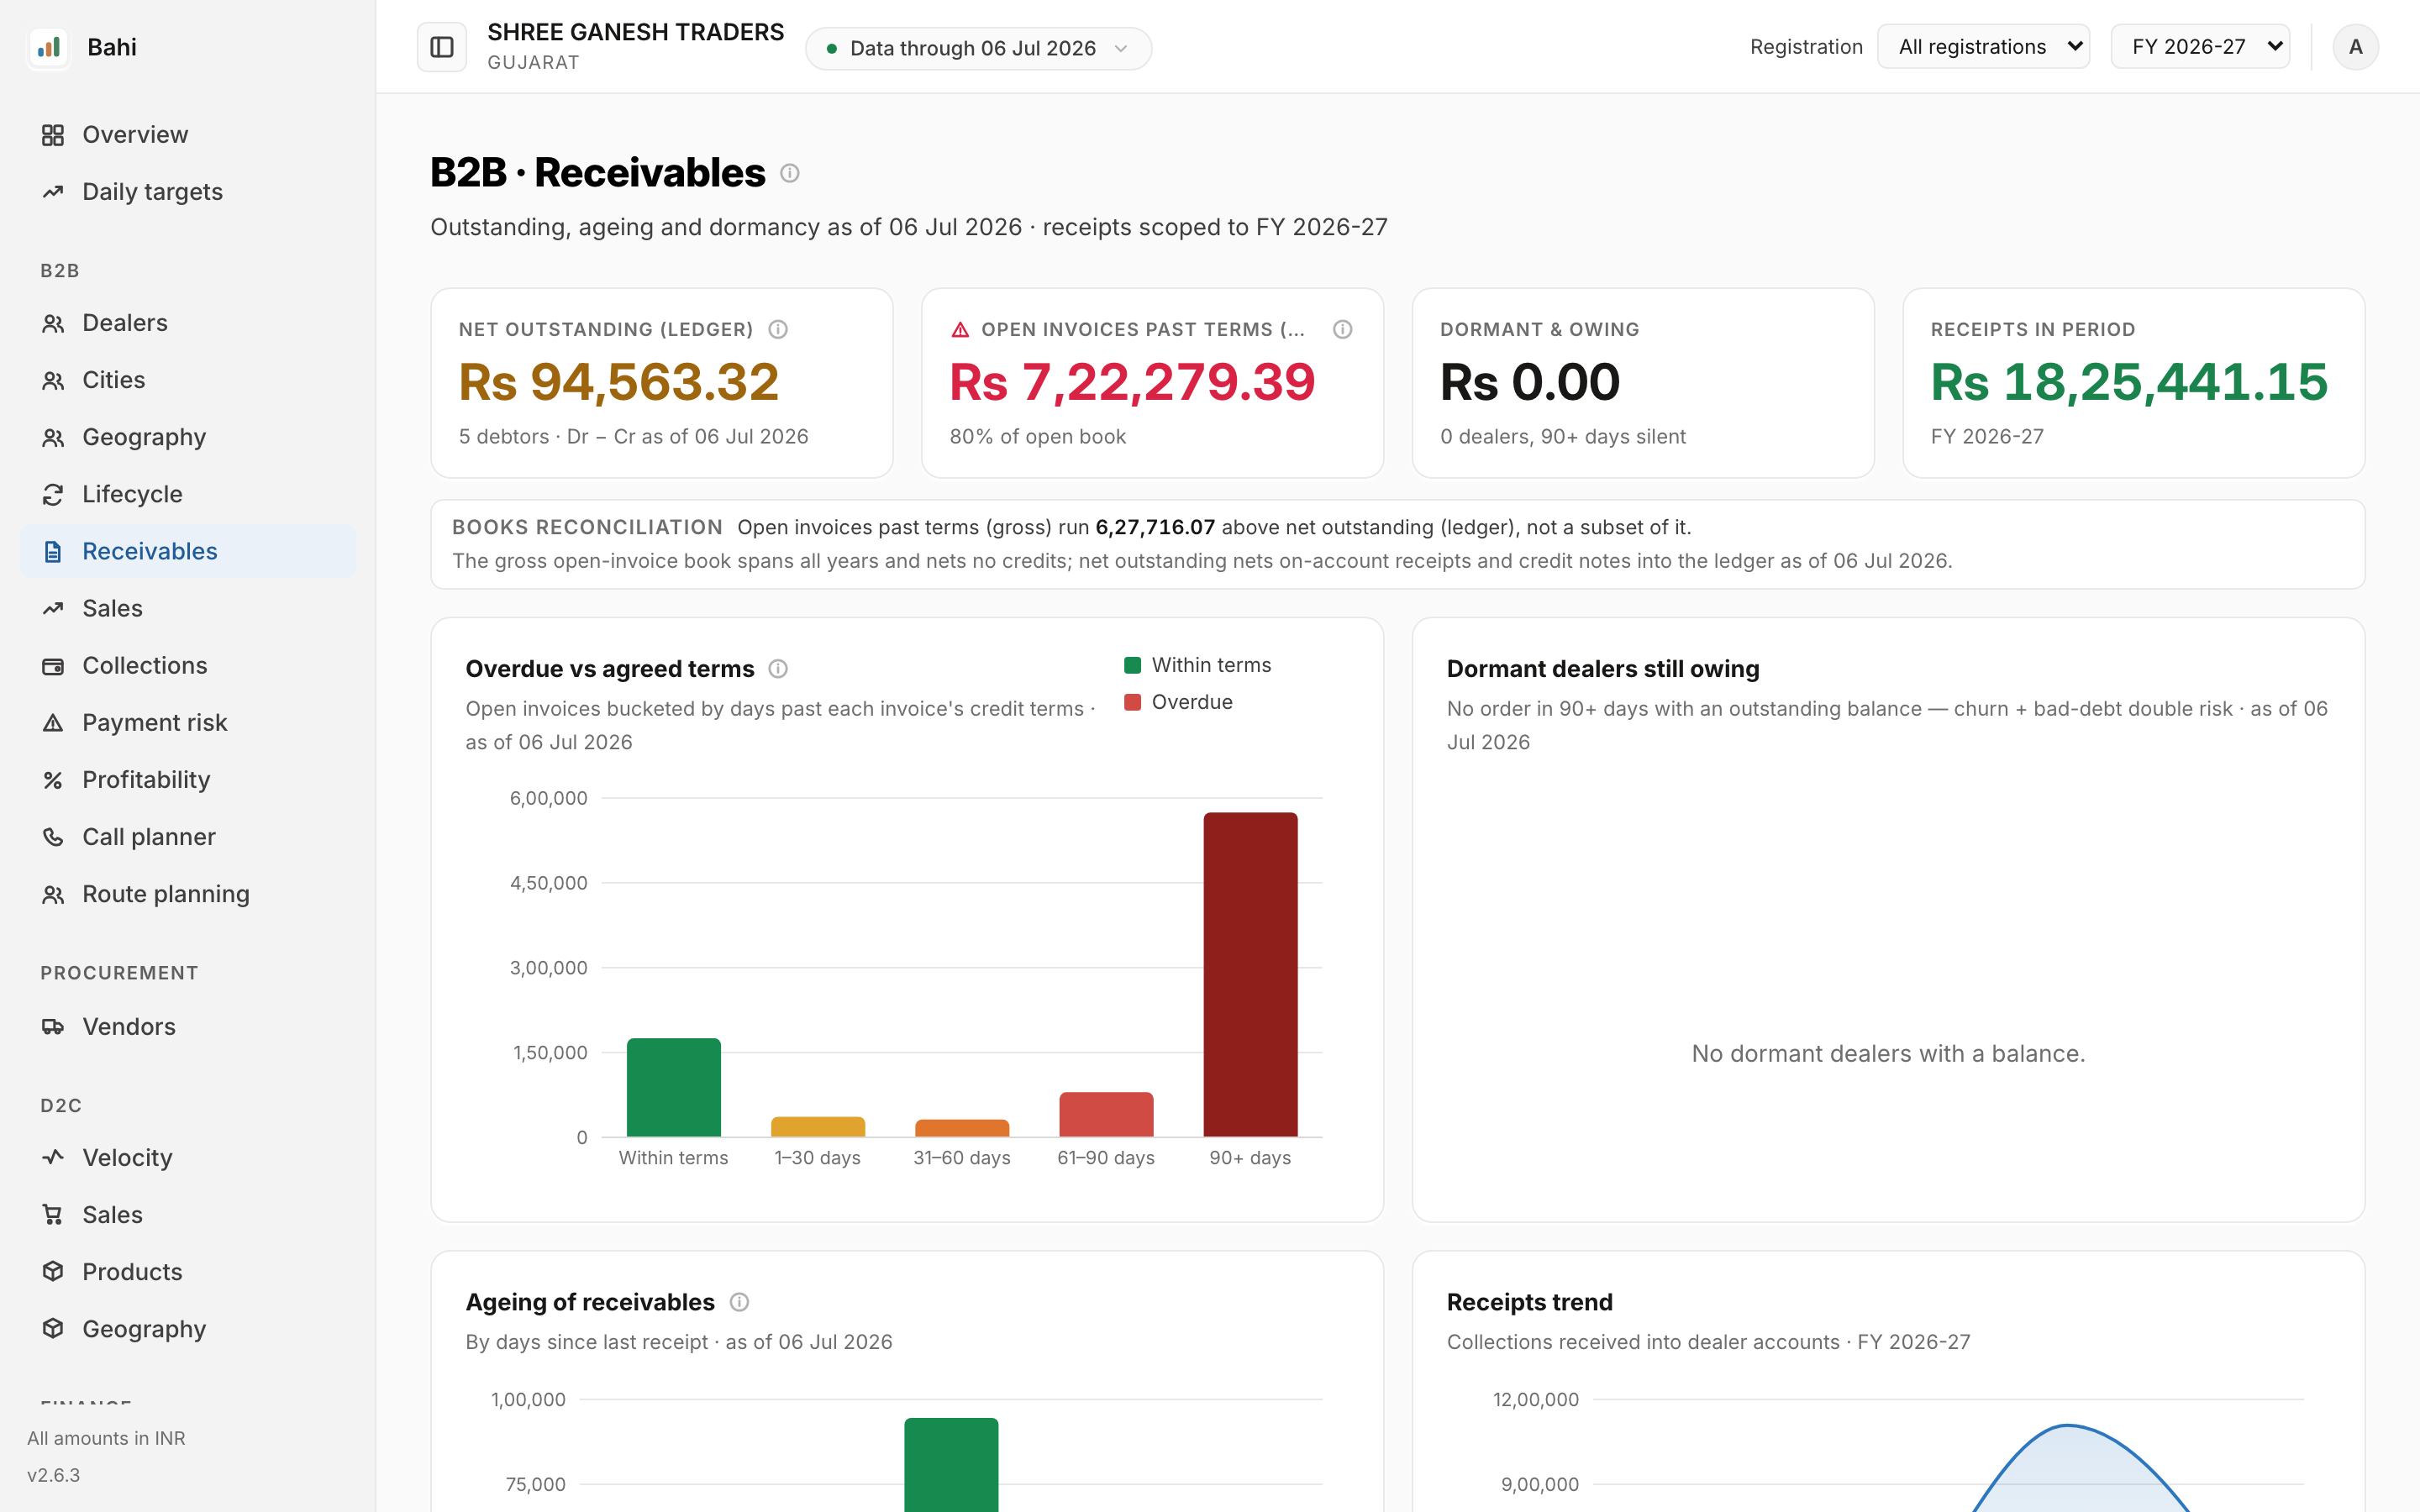This screenshot has width=2420, height=1512.
Task: Click "80% of open book" caption
Action: [x=1037, y=436]
